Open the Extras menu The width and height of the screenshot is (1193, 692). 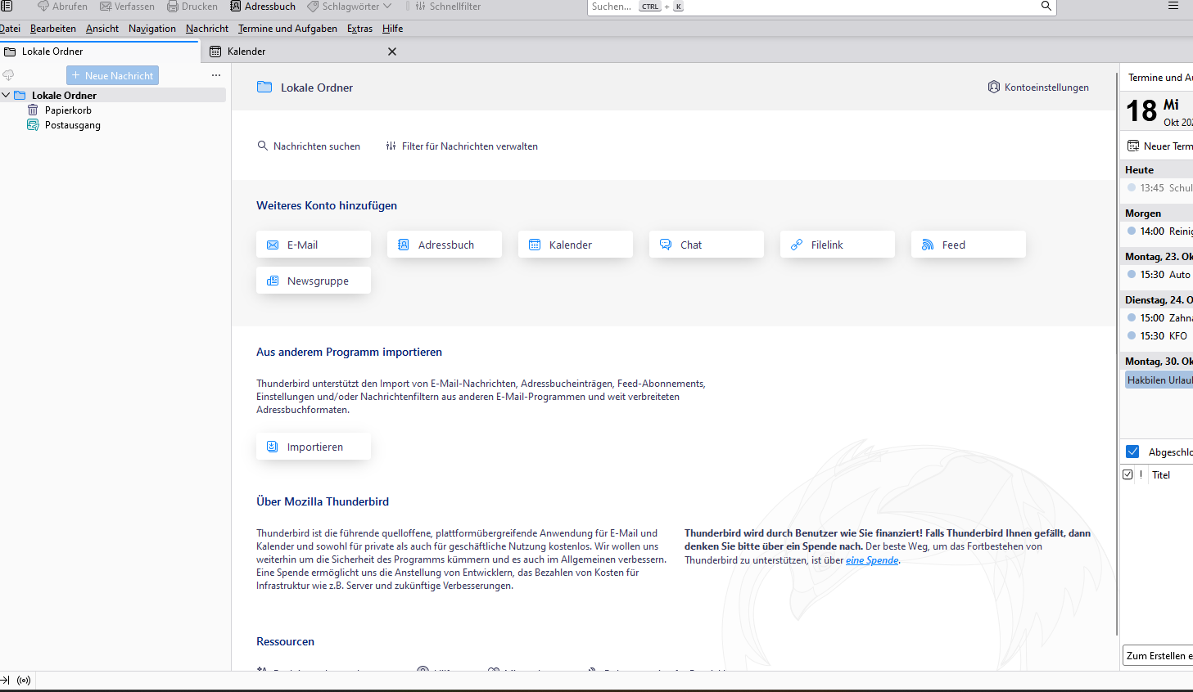tap(359, 29)
